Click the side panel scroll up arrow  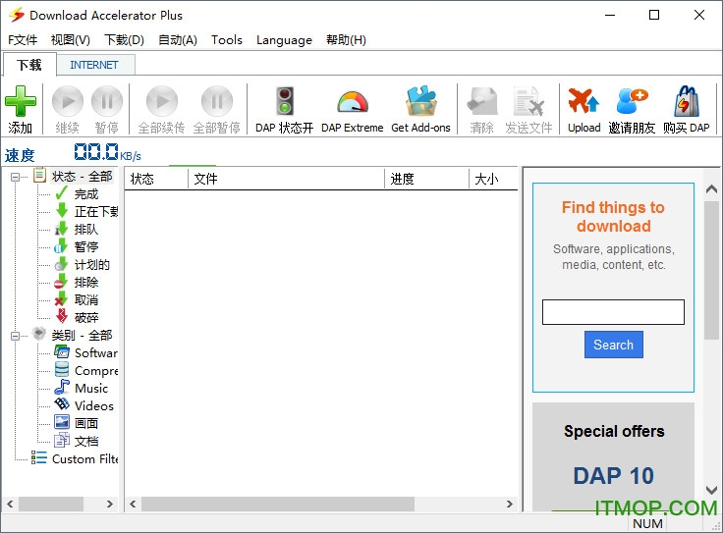point(711,188)
